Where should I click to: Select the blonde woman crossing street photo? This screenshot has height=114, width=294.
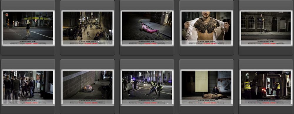click(28, 26)
